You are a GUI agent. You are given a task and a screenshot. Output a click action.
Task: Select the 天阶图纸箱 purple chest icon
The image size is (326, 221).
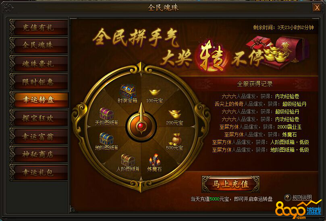tap(106, 114)
